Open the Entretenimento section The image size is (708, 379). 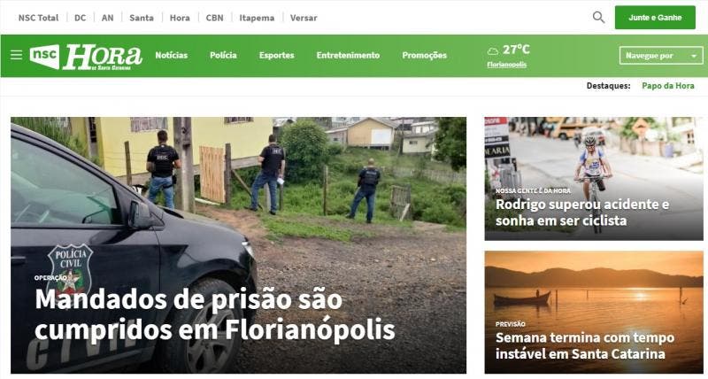pyautogui.click(x=348, y=55)
